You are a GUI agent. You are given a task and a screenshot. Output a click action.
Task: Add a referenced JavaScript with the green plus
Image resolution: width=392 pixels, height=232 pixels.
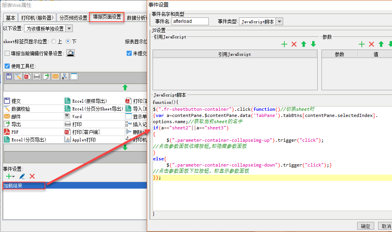[284, 44]
